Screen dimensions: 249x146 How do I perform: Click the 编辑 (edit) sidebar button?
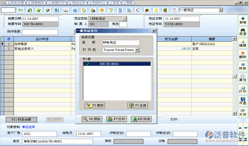click(243, 43)
